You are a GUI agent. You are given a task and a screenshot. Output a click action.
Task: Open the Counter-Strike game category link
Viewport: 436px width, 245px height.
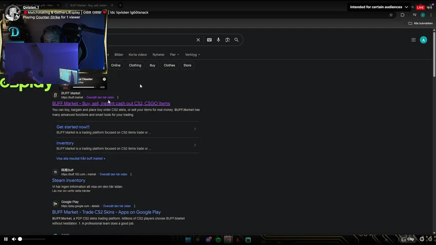[48, 17]
